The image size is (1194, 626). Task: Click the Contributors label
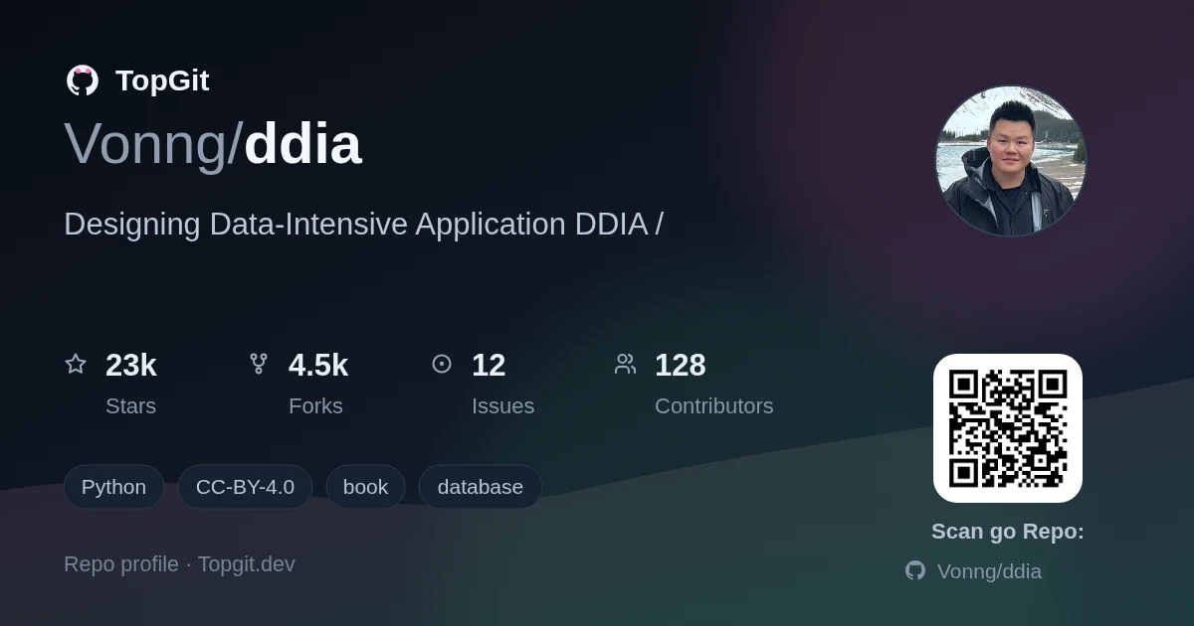point(713,406)
